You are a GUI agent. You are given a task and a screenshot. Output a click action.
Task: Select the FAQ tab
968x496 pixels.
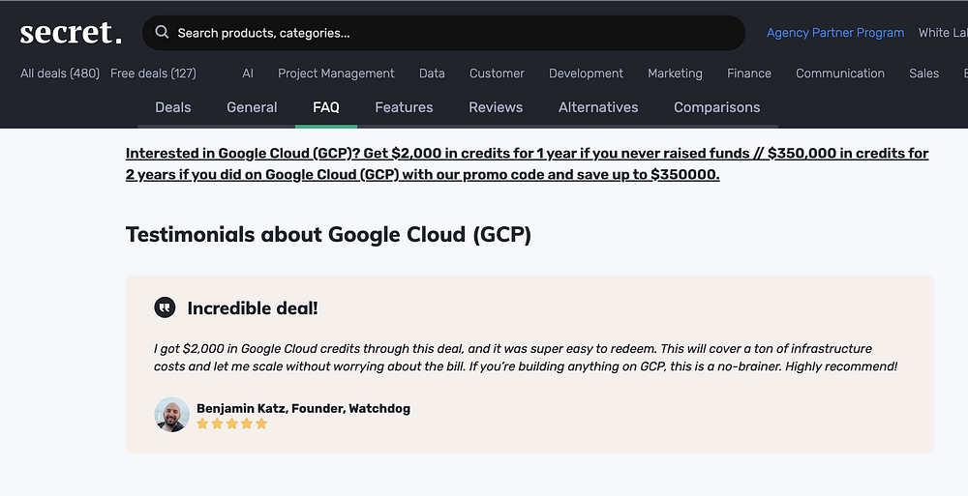pyautogui.click(x=326, y=107)
